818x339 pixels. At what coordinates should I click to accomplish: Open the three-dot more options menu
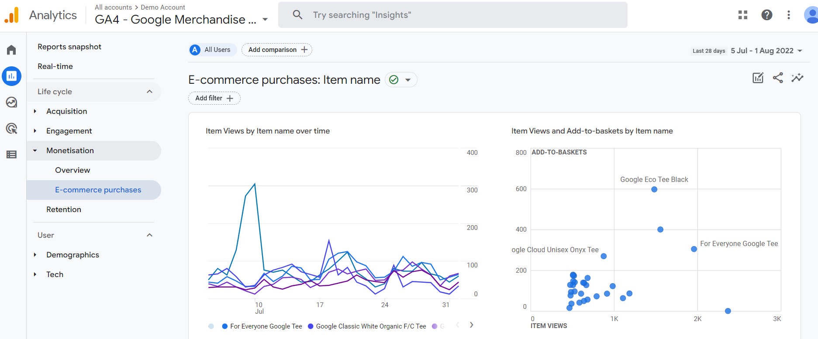789,15
